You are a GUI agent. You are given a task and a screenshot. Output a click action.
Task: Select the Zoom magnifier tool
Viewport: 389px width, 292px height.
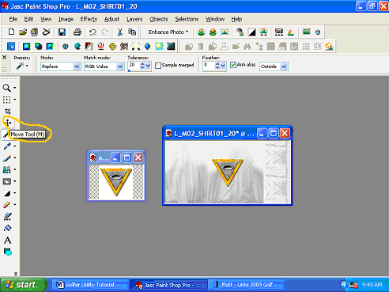pos(7,88)
